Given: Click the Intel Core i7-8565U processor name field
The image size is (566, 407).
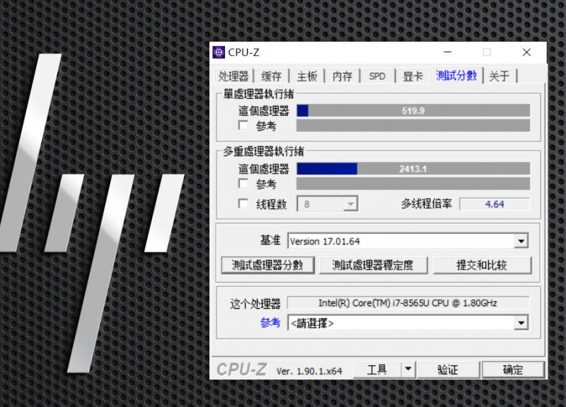Looking at the screenshot, I should tap(408, 303).
